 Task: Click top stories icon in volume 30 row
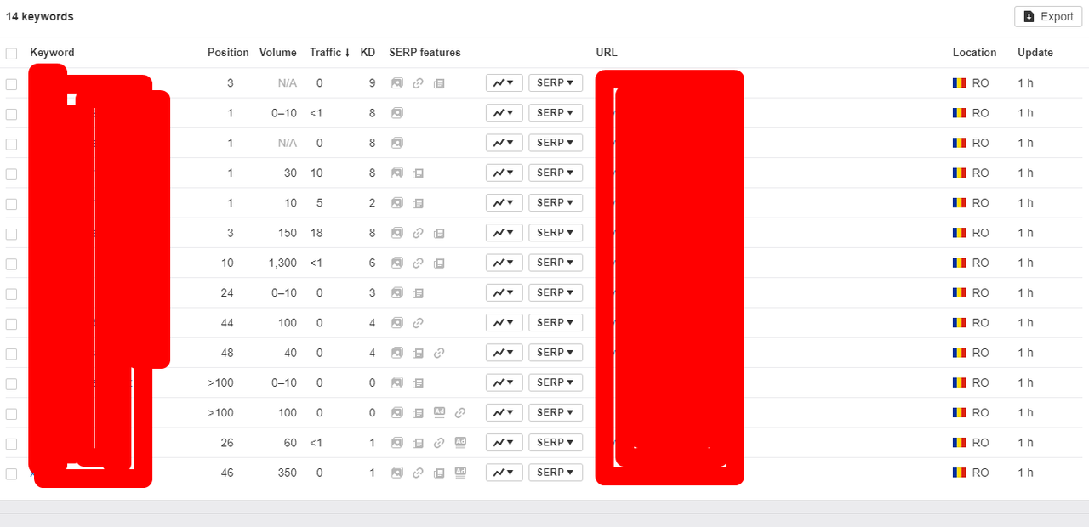pyautogui.click(x=418, y=173)
